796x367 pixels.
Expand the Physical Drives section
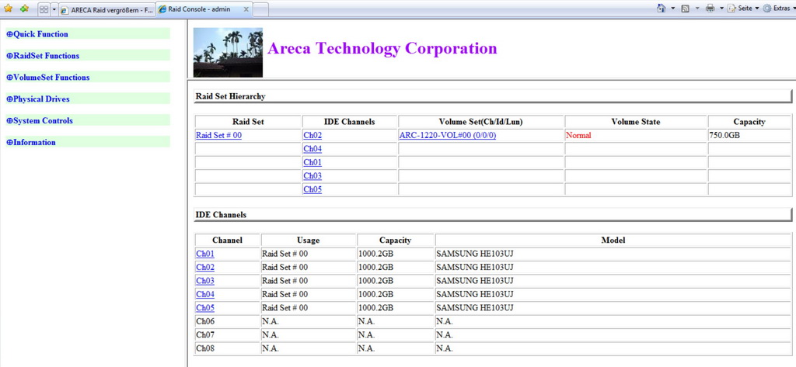coord(38,99)
